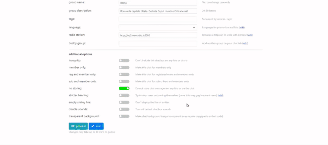Toggle sub and member only option
Screen dimensions: 328x145
pyautogui.click(x=124, y=81)
